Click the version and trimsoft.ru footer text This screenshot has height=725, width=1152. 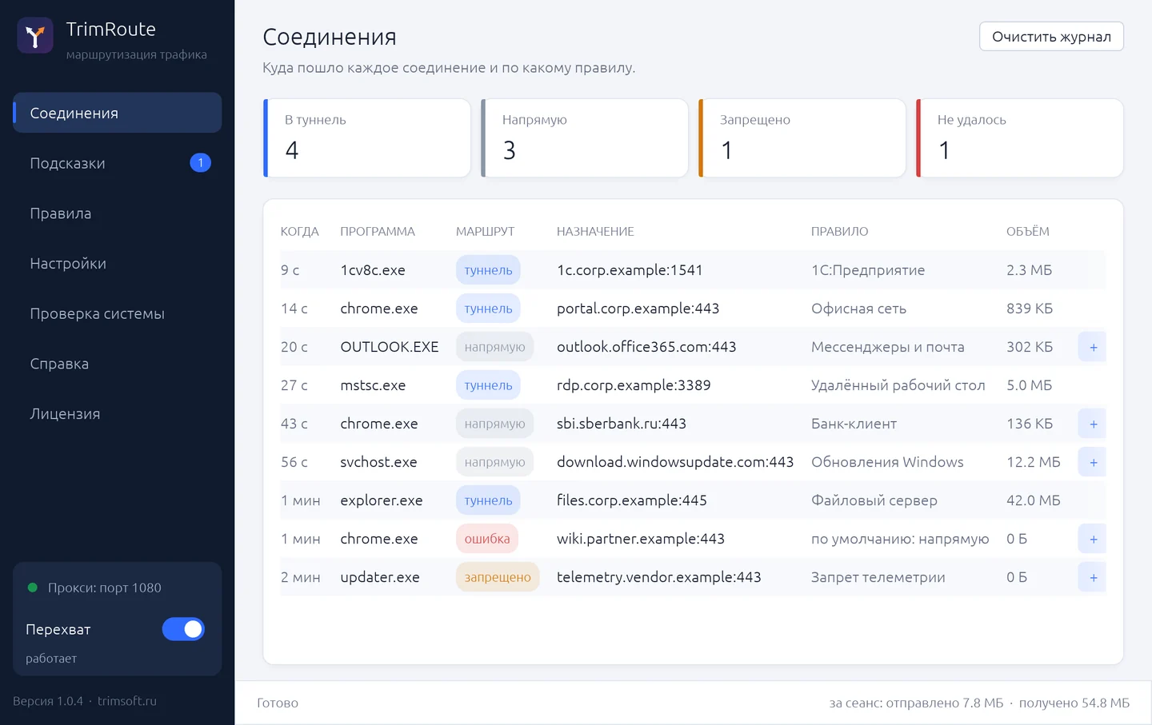85,701
